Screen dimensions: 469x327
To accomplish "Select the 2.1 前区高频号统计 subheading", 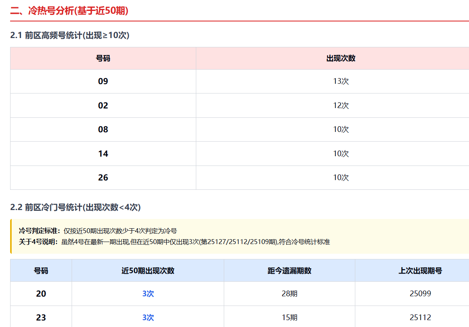I will point(70,36).
